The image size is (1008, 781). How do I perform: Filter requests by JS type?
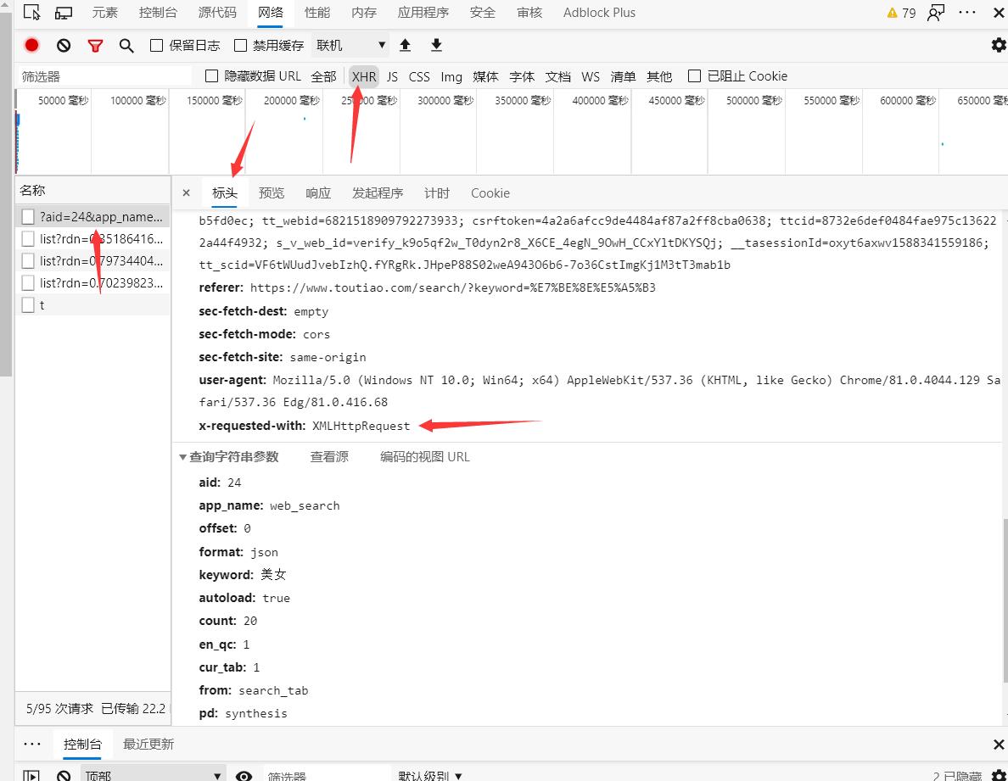pos(392,76)
